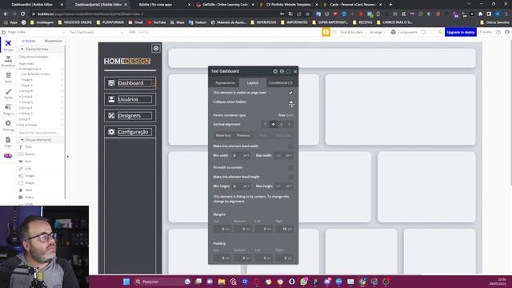This screenshot has width=512, height=288.
Task: Click the help icon beside Preview
Action: pos(498,32)
